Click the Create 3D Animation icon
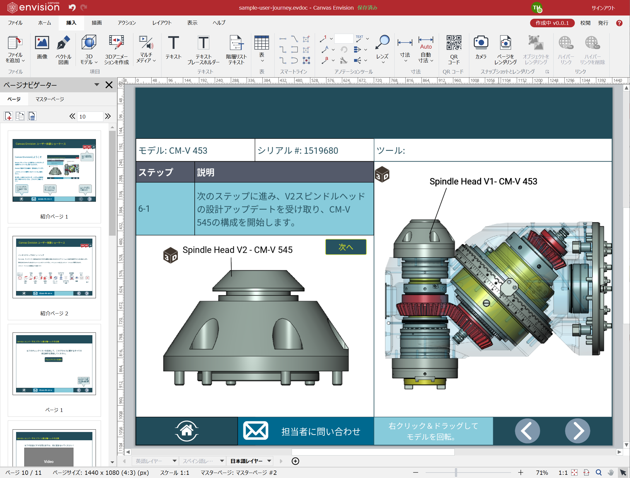This screenshot has height=478, width=630. pos(116,43)
